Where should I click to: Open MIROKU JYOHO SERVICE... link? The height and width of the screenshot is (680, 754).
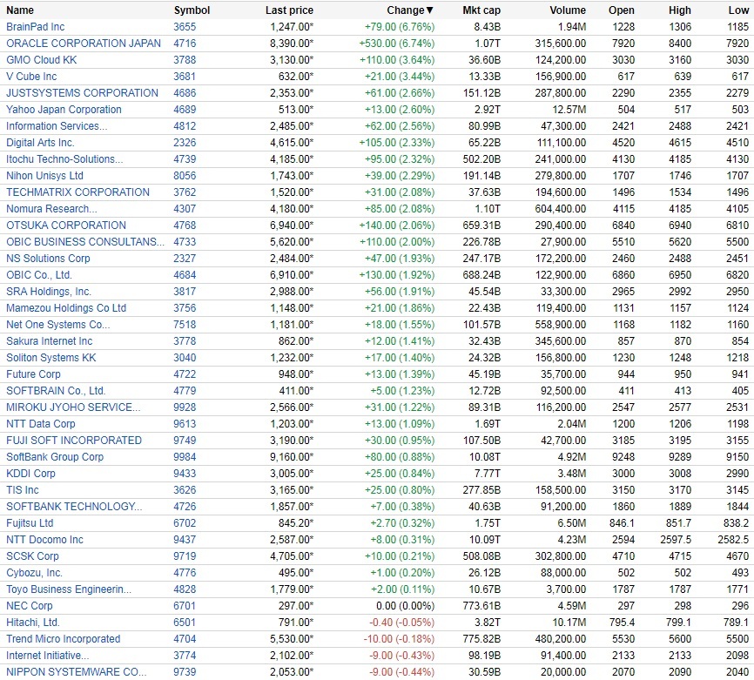[73, 407]
